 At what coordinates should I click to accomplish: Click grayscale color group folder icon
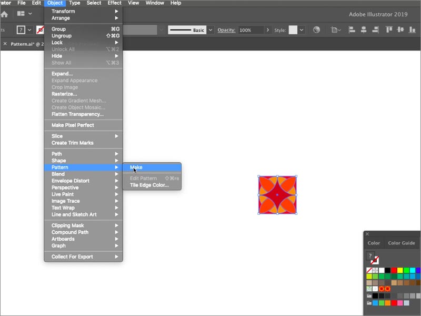pos(369,296)
